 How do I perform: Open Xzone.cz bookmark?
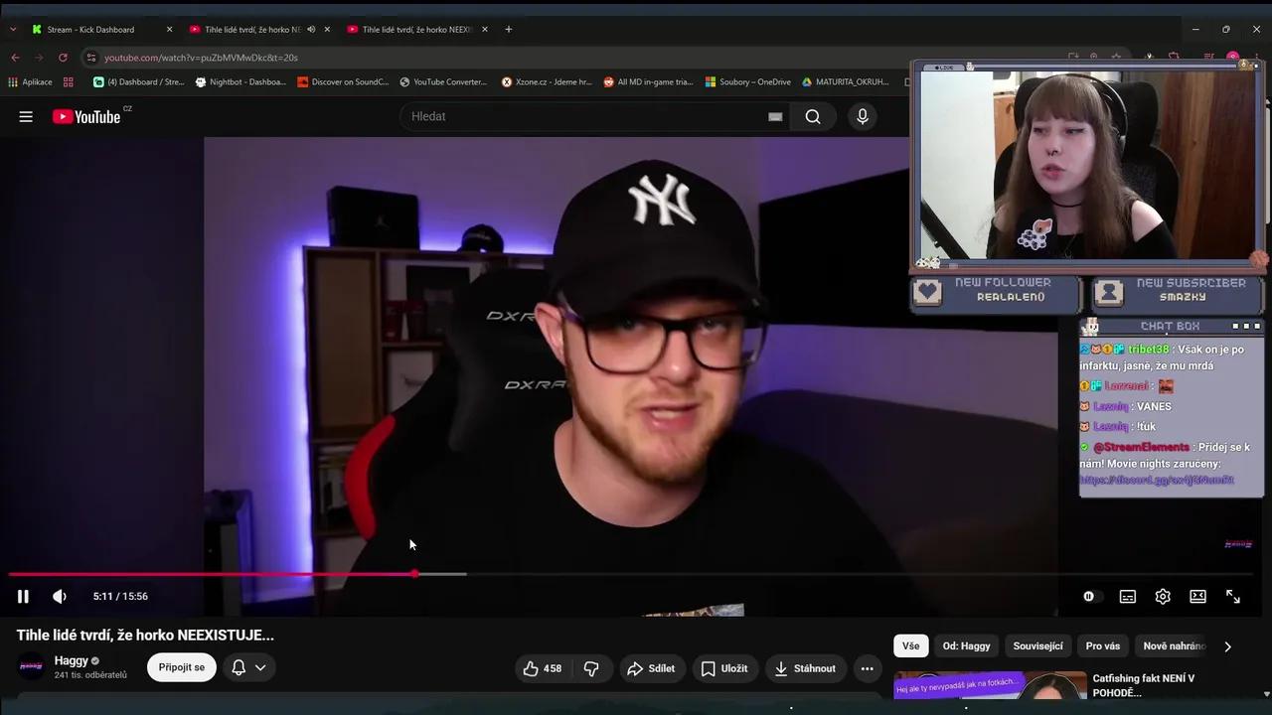click(547, 82)
